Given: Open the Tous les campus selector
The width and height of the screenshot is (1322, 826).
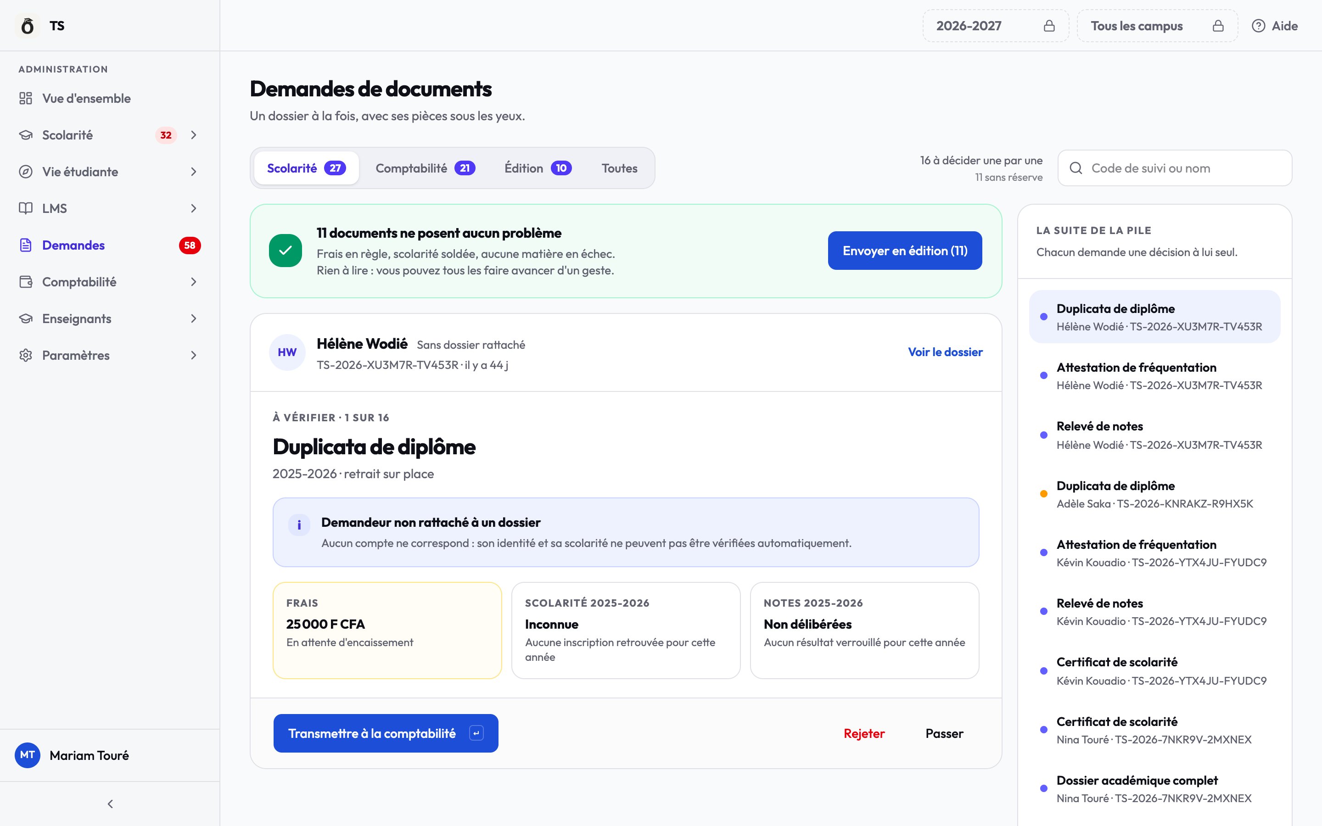Looking at the screenshot, I should [x=1157, y=26].
